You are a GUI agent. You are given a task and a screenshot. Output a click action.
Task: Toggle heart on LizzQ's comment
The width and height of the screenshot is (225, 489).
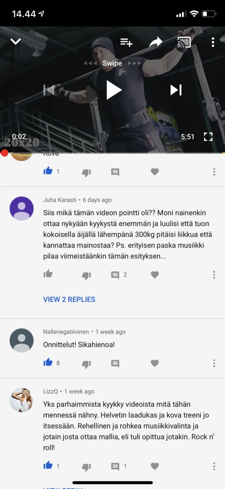coord(155,466)
